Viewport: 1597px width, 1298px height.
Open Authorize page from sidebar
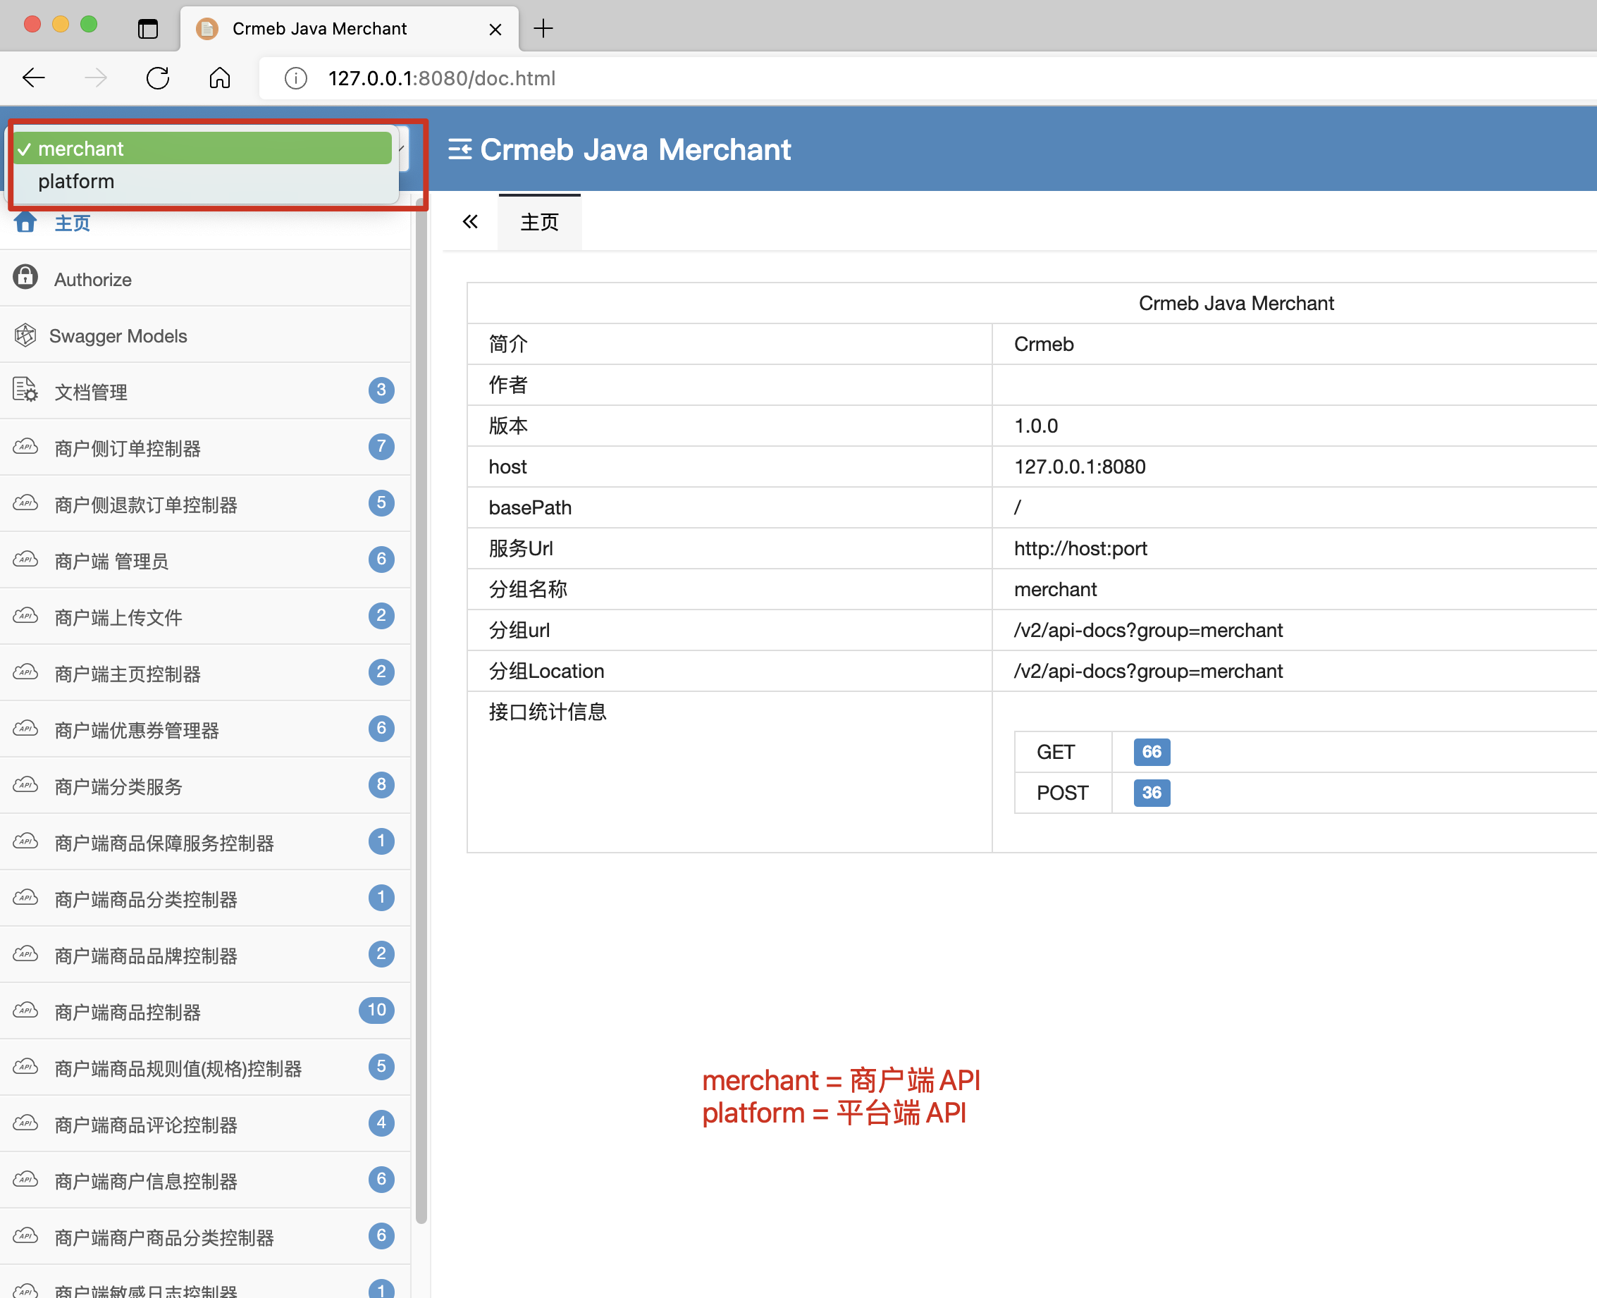pos(205,278)
